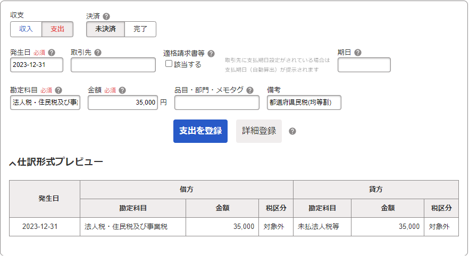Focus 発生日 date field 2023-12-31
The image size is (469, 256).
pos(37,65)
